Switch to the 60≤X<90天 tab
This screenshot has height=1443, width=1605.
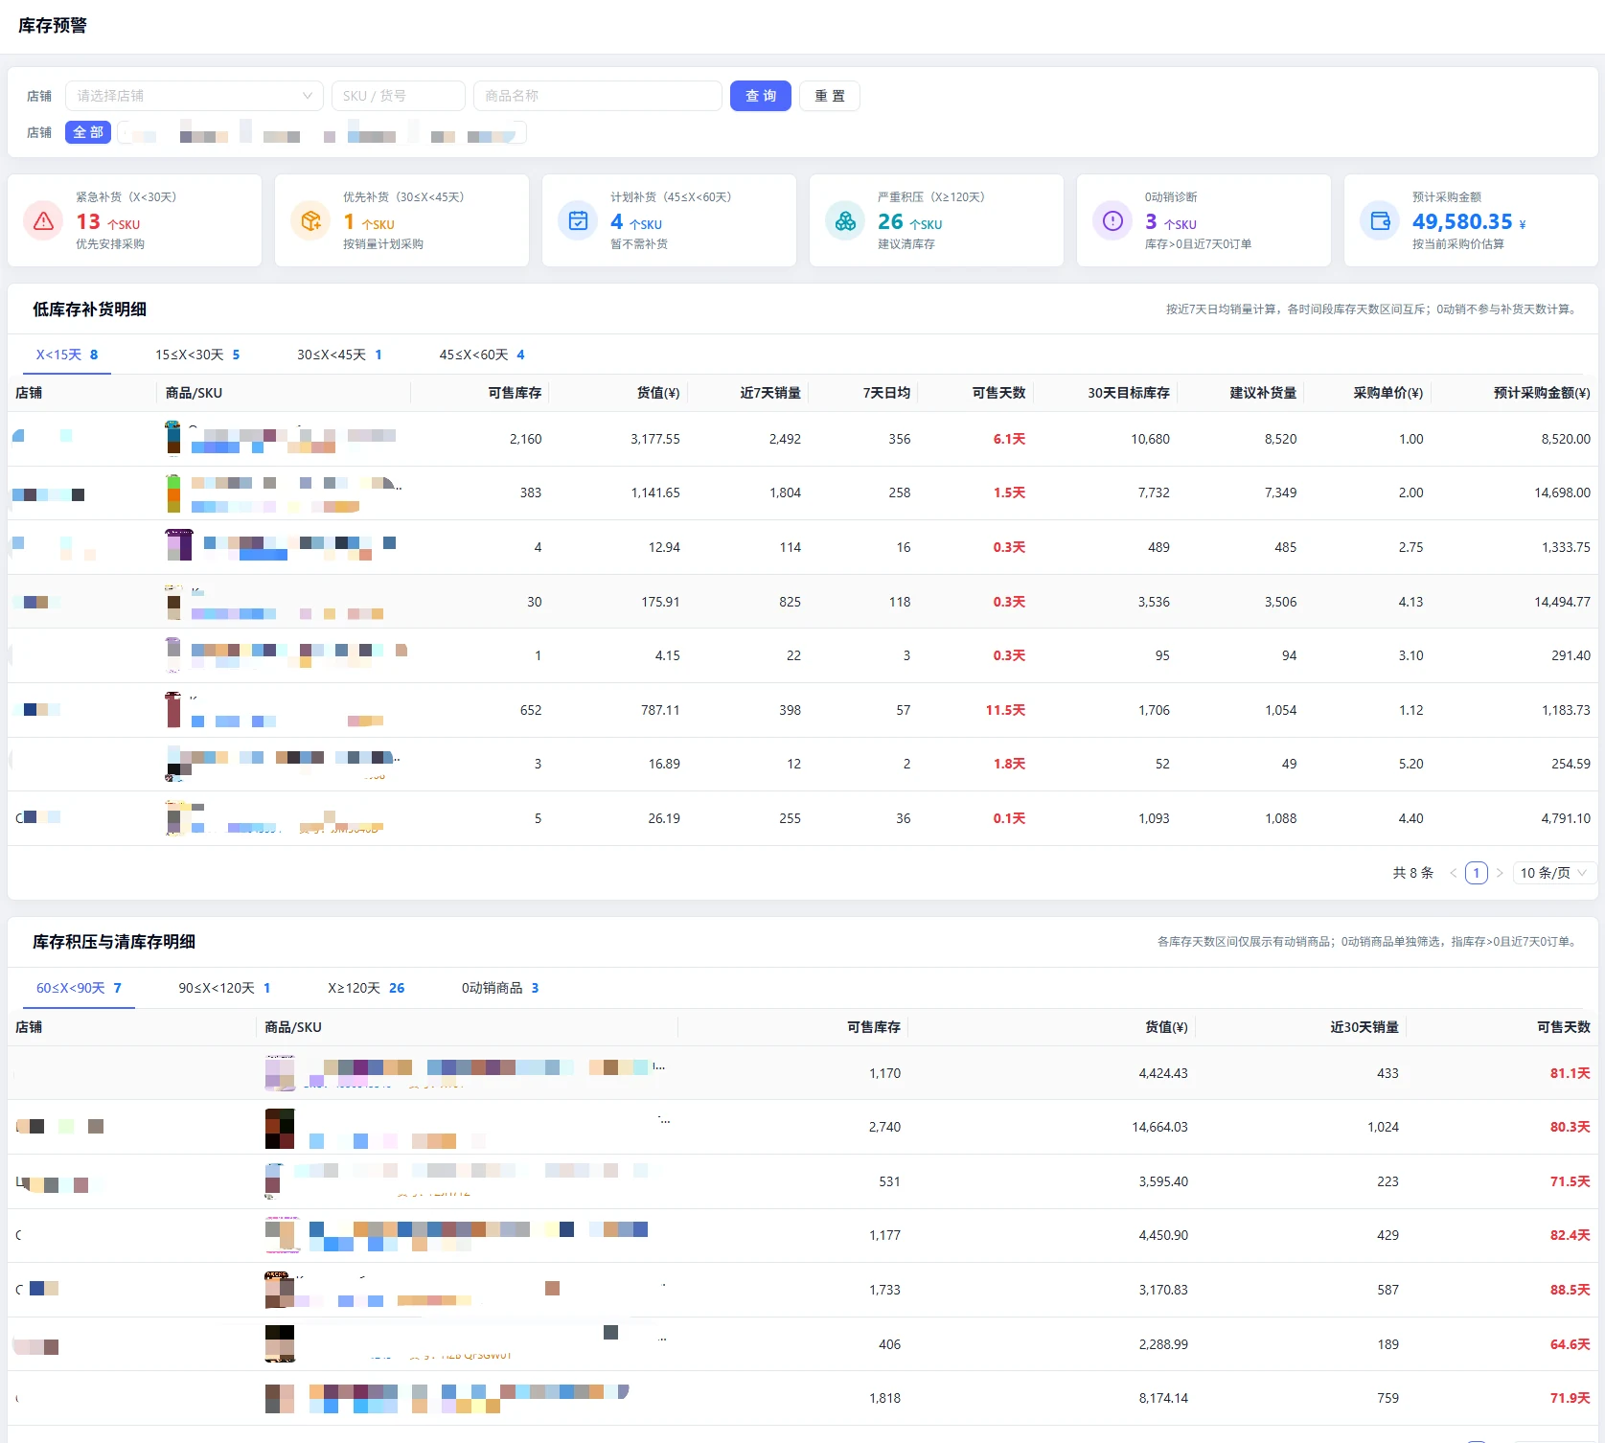tap(79, 988)
